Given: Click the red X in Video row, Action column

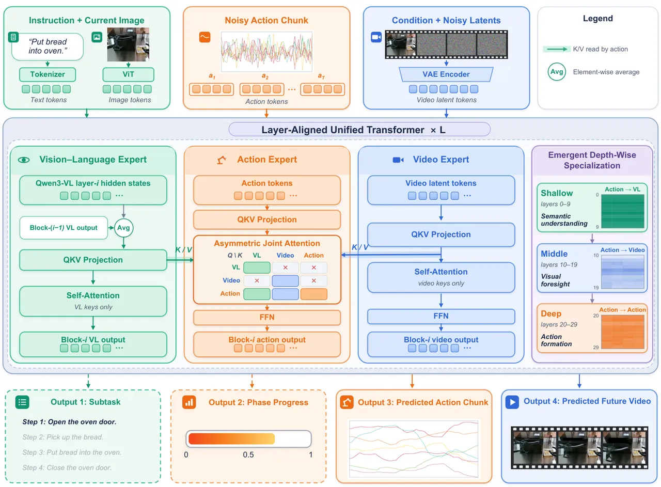Looking at the screenshot, I should pyautogui.click(x=314, y=280).
